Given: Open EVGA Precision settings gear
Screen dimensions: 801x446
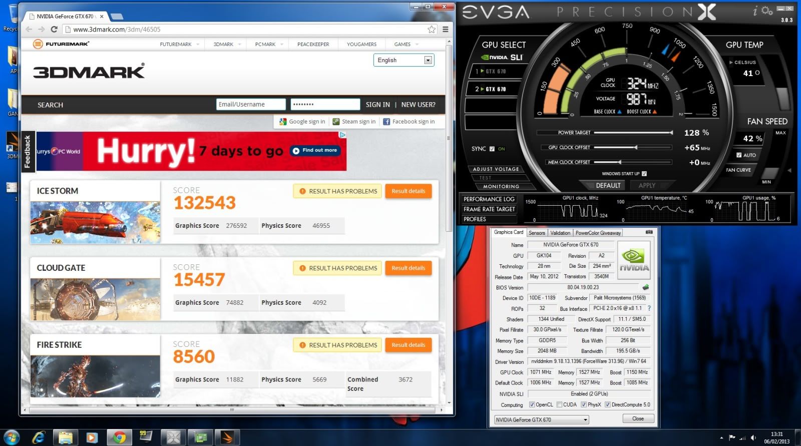Looking at the screenshot, I should pyautogui.click(x=767, y=11).
